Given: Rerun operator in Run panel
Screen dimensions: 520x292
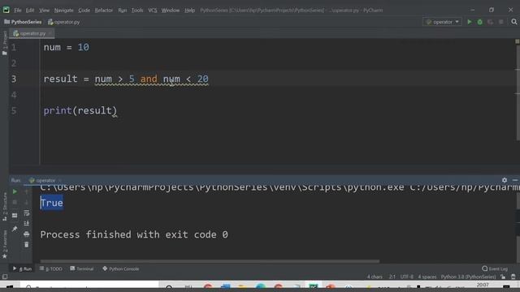Looking at the screenshot, I should pos(15,191).
